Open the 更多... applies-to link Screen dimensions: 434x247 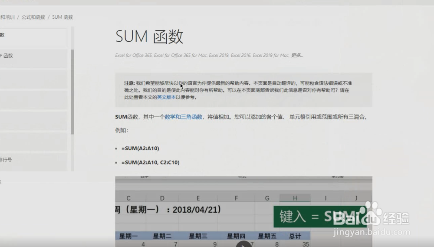(x=297, y=56)
